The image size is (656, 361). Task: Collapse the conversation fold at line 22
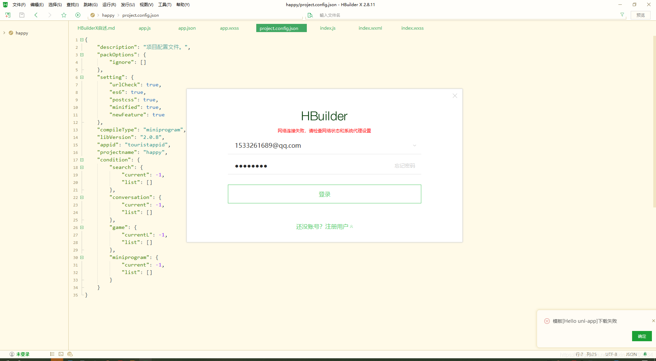point(82,197)
